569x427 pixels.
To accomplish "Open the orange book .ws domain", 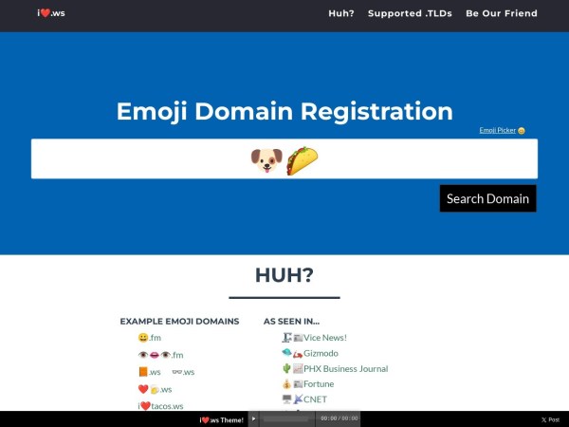I will point(149,372).
